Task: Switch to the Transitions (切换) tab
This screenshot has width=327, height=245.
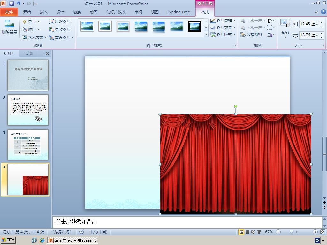Action: (77, 12)
